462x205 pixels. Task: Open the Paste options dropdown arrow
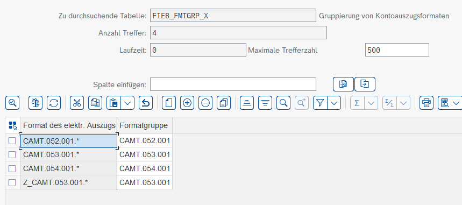point(127,103)
